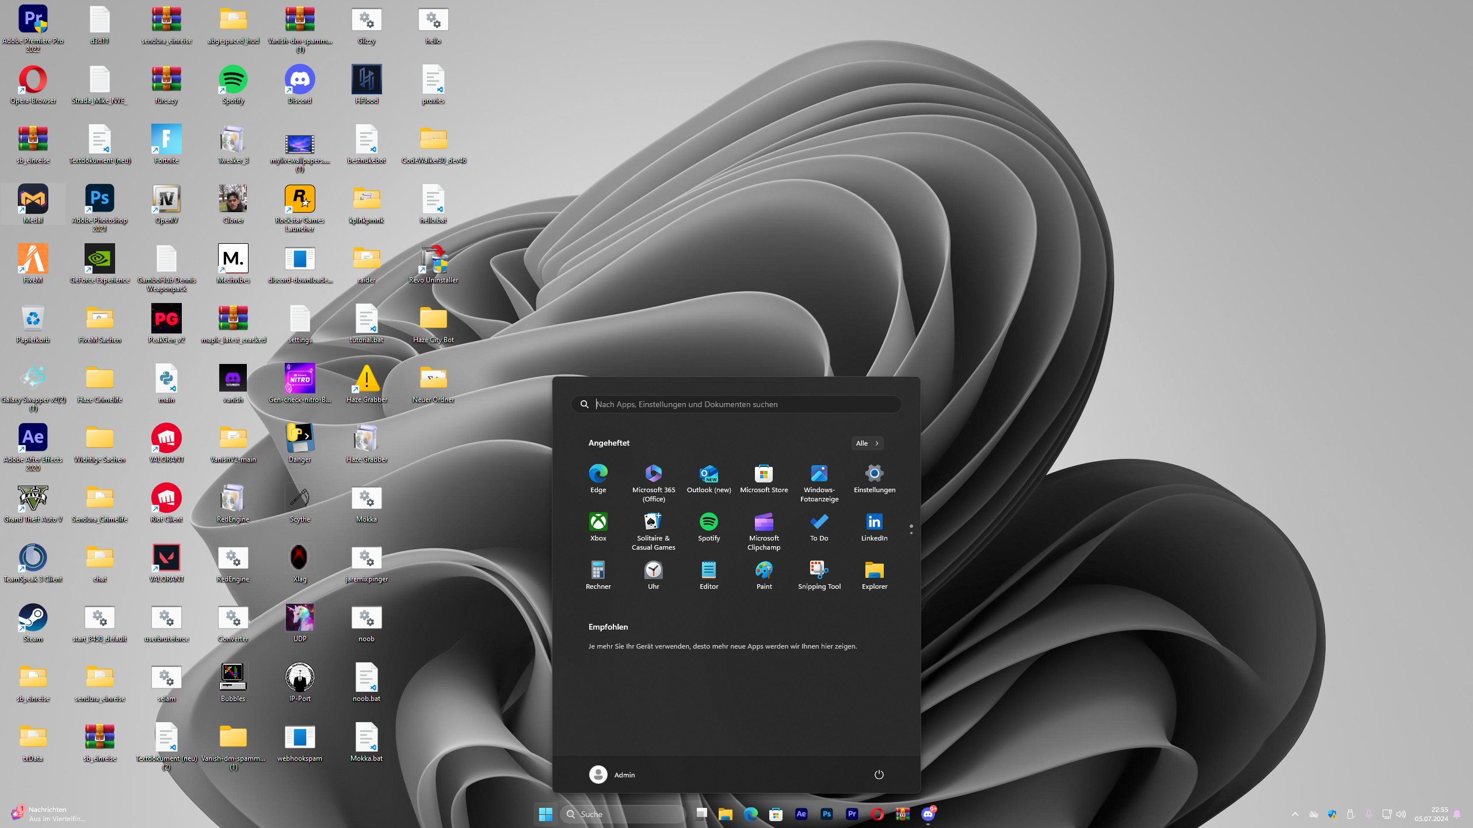Viewport: 1473px width, 828px height.
Task: Select the HFlood desktop icon
Action: [367, 85]
